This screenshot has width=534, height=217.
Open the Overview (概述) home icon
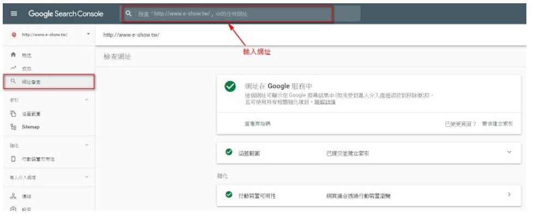(x=14, y=55)
